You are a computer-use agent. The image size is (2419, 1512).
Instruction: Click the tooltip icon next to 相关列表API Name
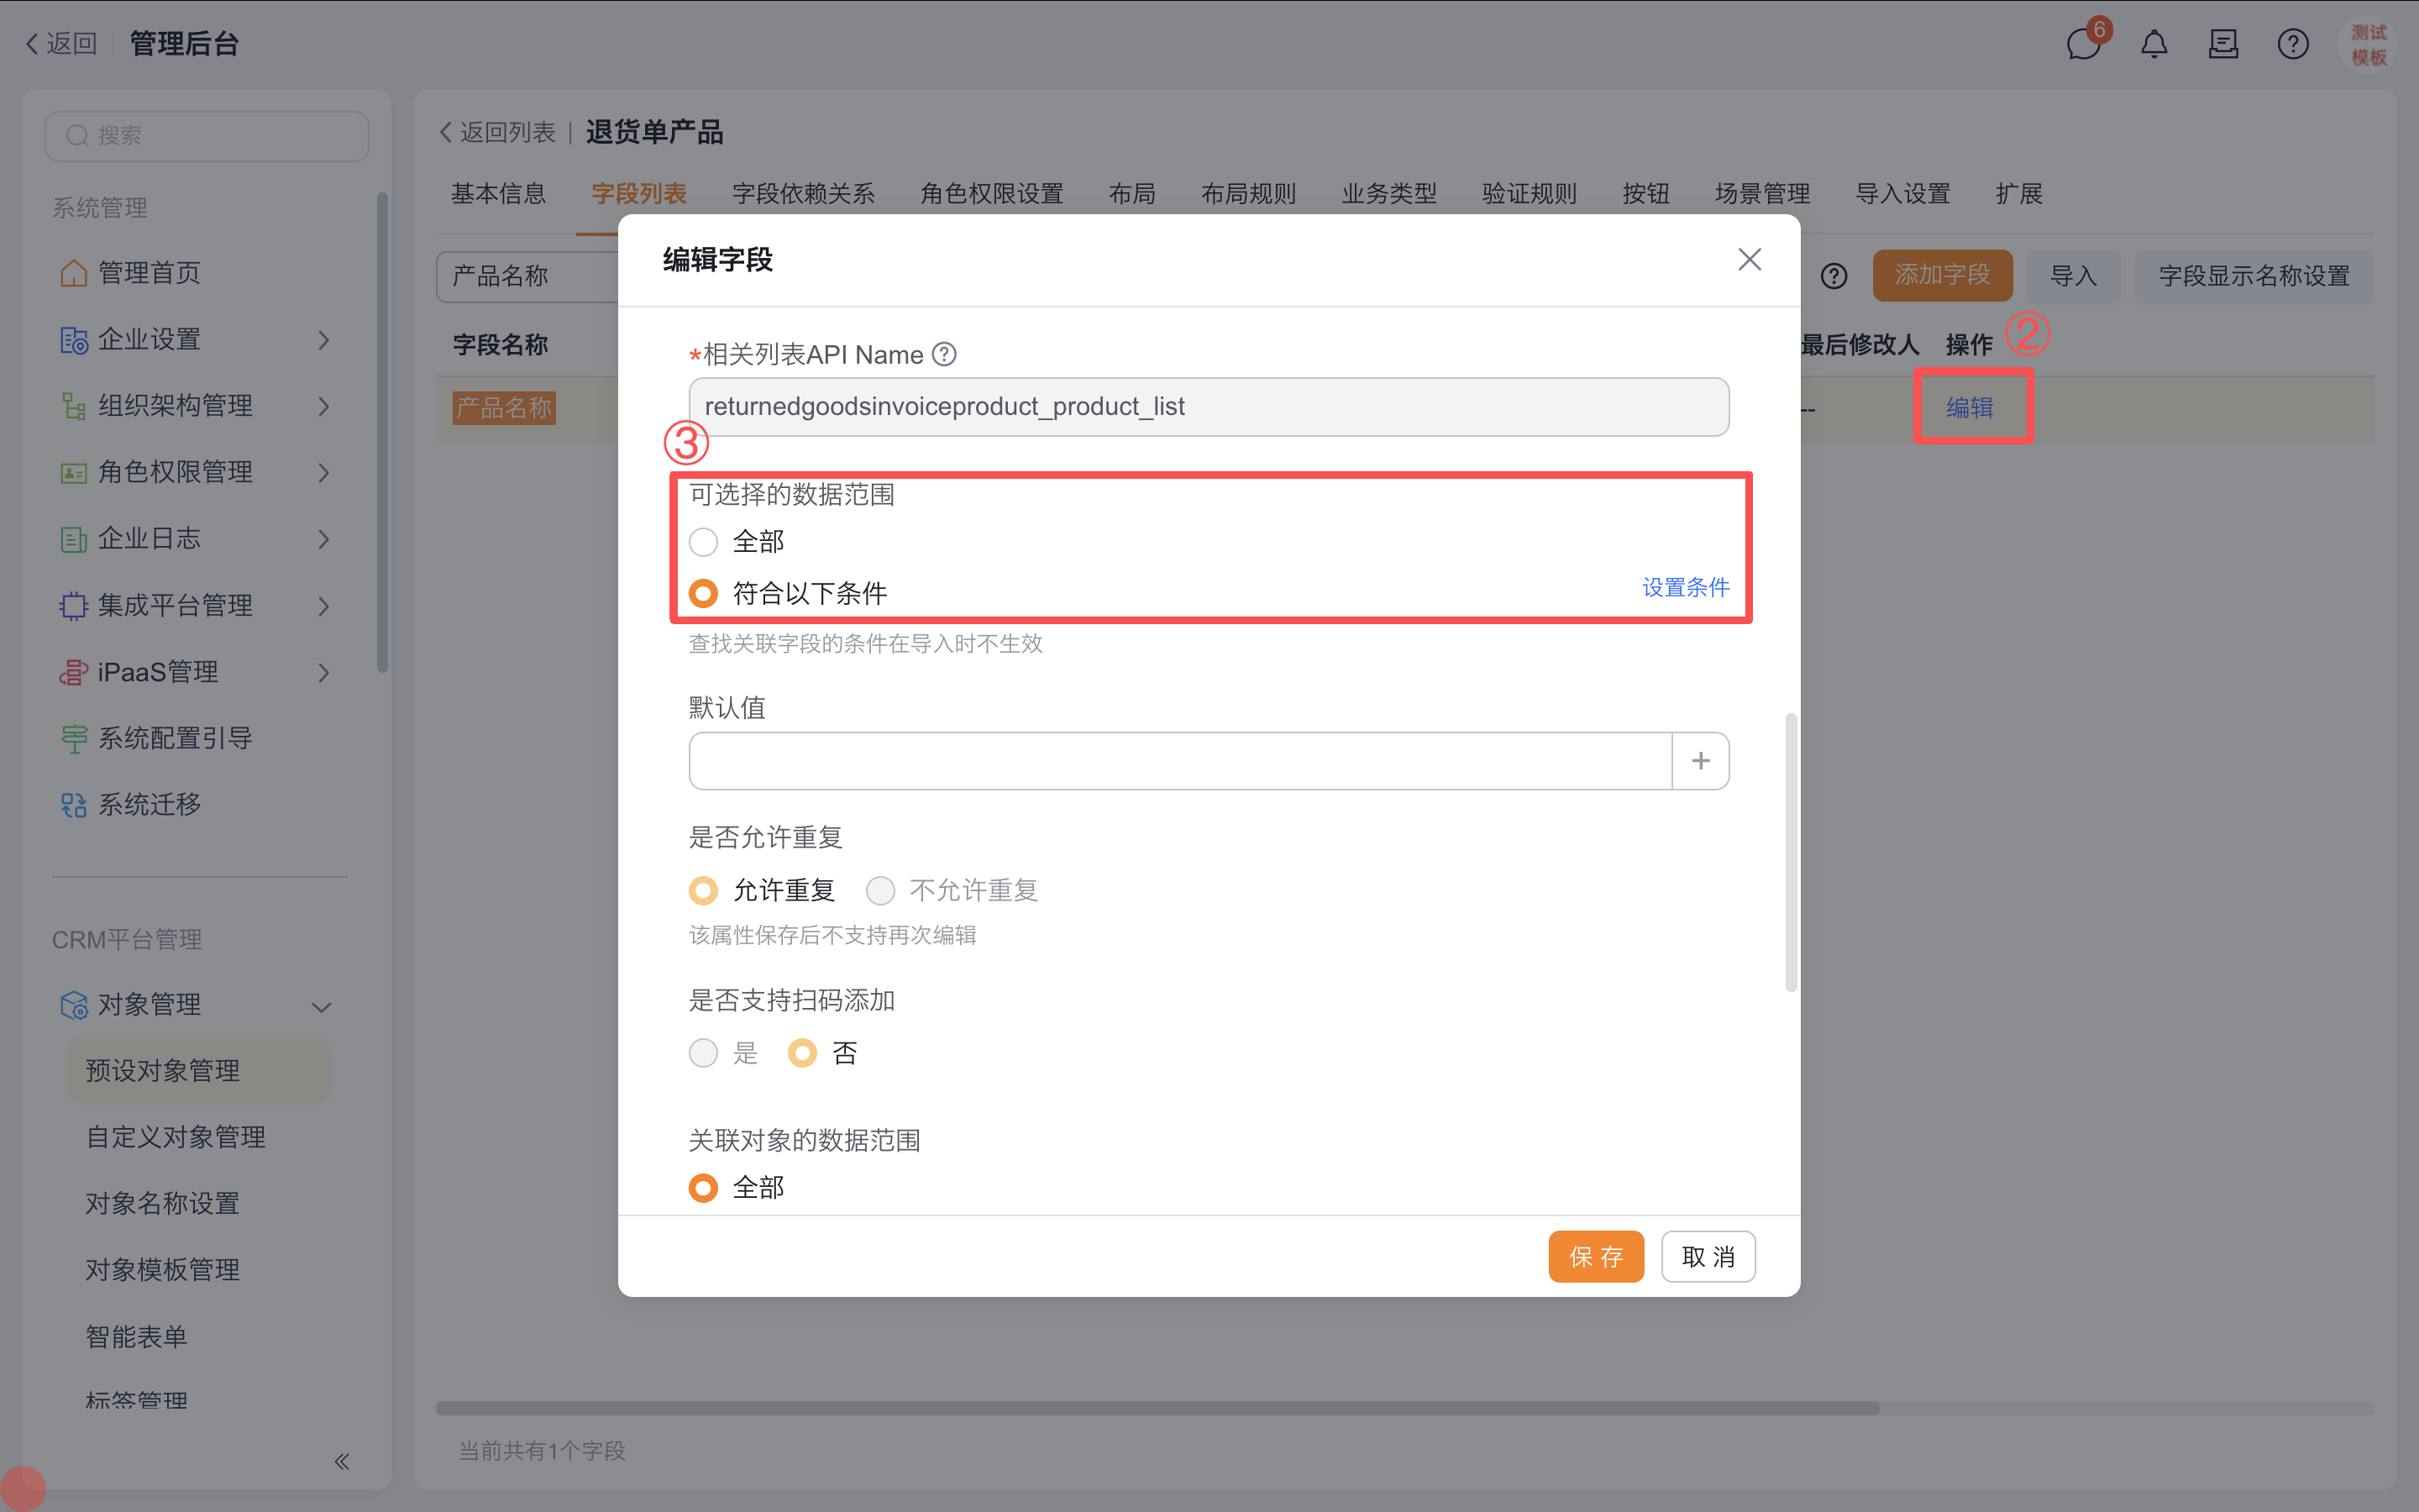click(x=943, y=354)
